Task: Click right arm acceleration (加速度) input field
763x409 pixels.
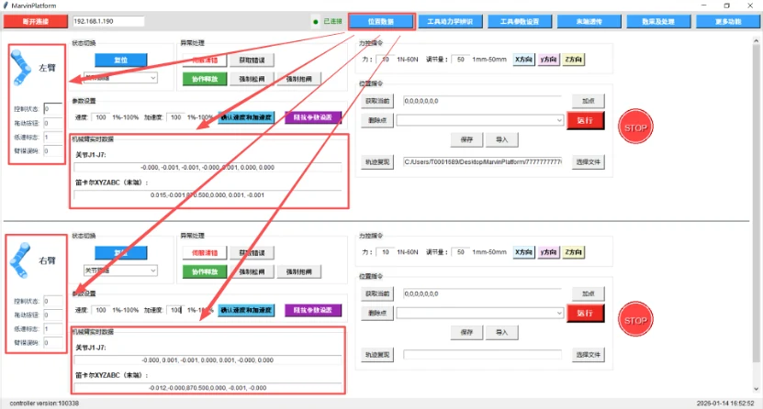Action: 175,310
